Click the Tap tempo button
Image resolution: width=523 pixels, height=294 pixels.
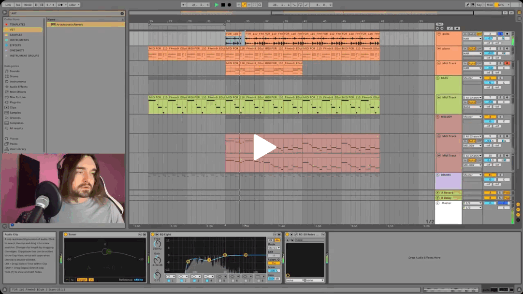(x=18, y=5)
